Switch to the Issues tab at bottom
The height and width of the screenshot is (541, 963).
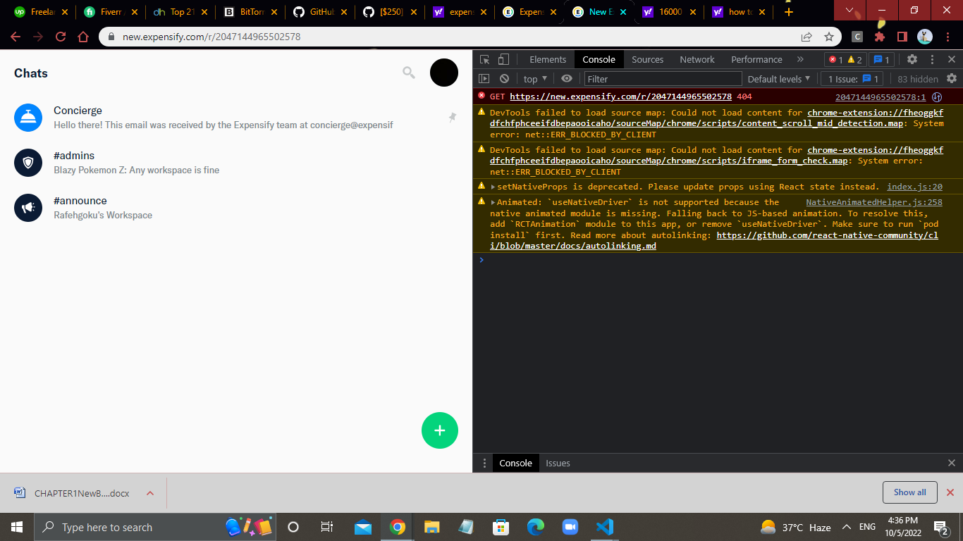(558, 463)
